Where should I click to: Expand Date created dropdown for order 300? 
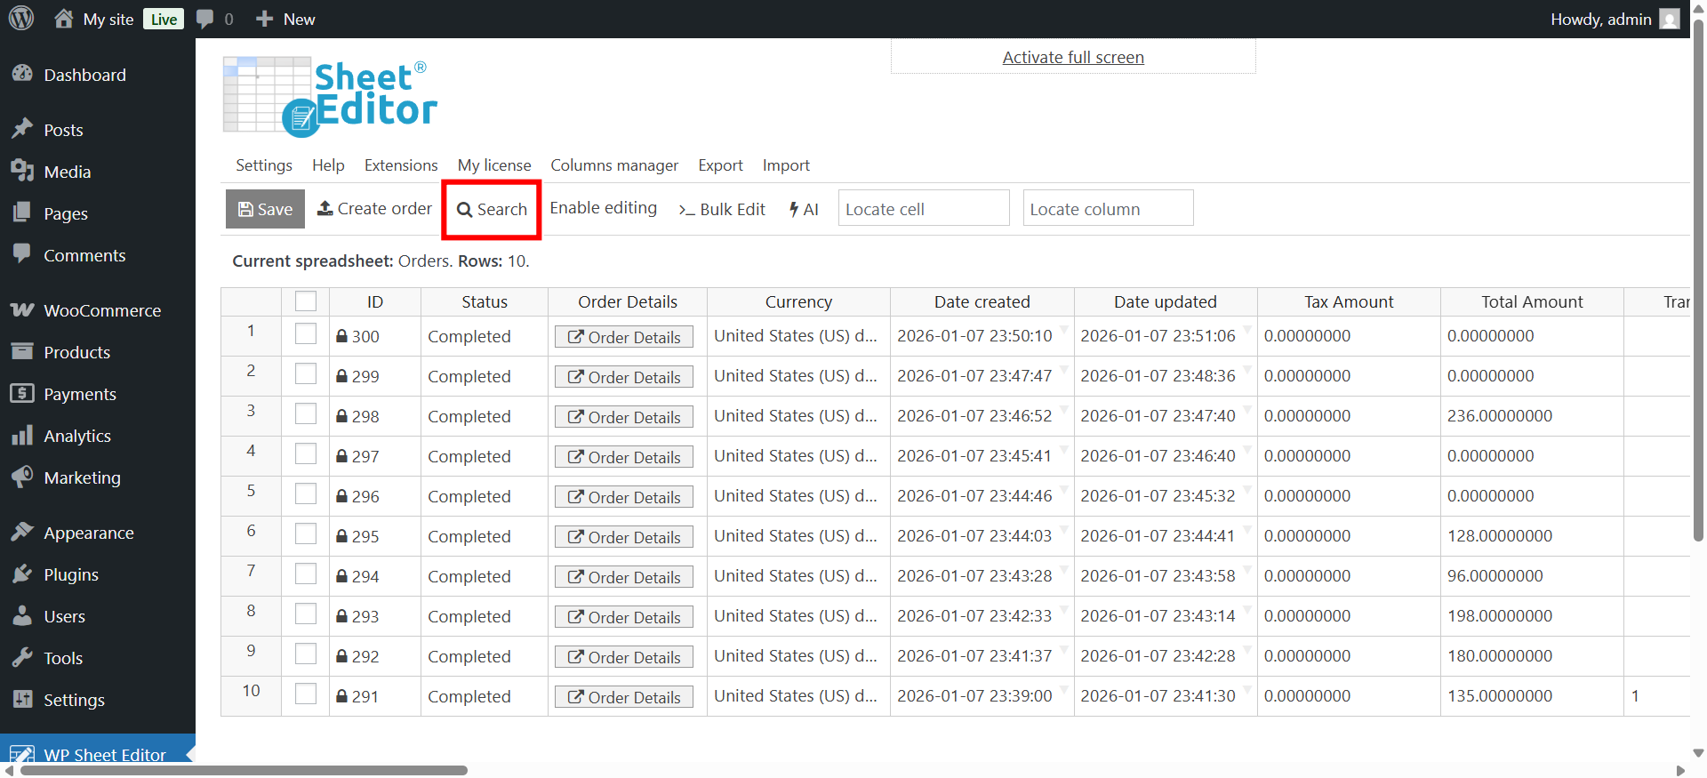[1064, 329]
